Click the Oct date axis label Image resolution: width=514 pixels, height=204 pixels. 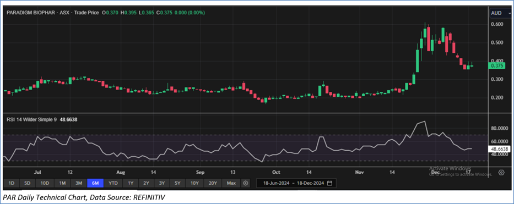[x=276, y=172]
